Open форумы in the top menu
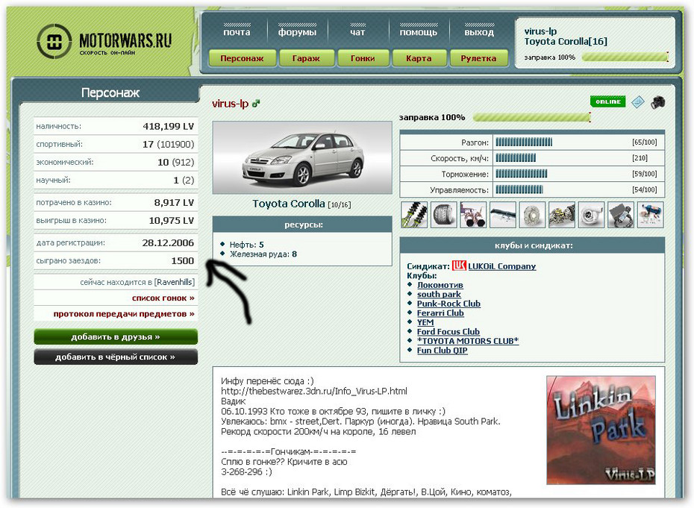This screenshot has height=508, width=694. (x=298, y=32)
